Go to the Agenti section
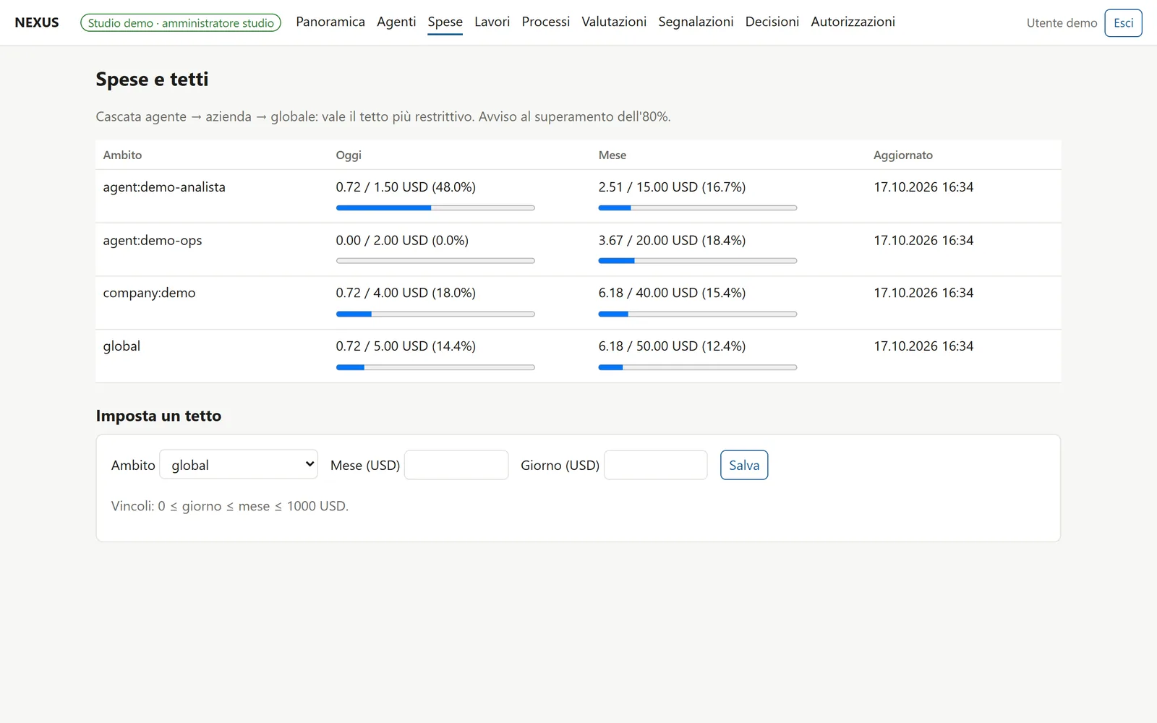The width and height of the screenshot is (1157, 723). pos(396,22)
